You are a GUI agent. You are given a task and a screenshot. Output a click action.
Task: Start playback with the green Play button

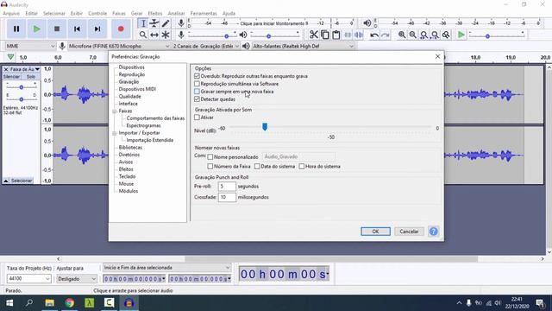click(36, 29)
